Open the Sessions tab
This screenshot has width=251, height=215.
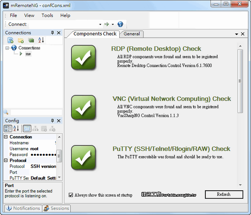coord(56,208)
